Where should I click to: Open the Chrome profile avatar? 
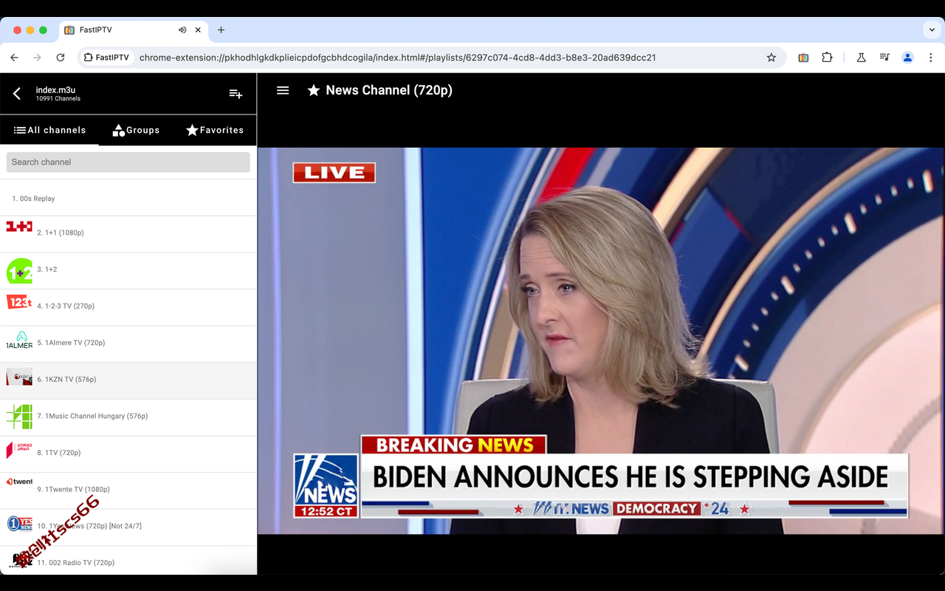click(x=908, y=58)
